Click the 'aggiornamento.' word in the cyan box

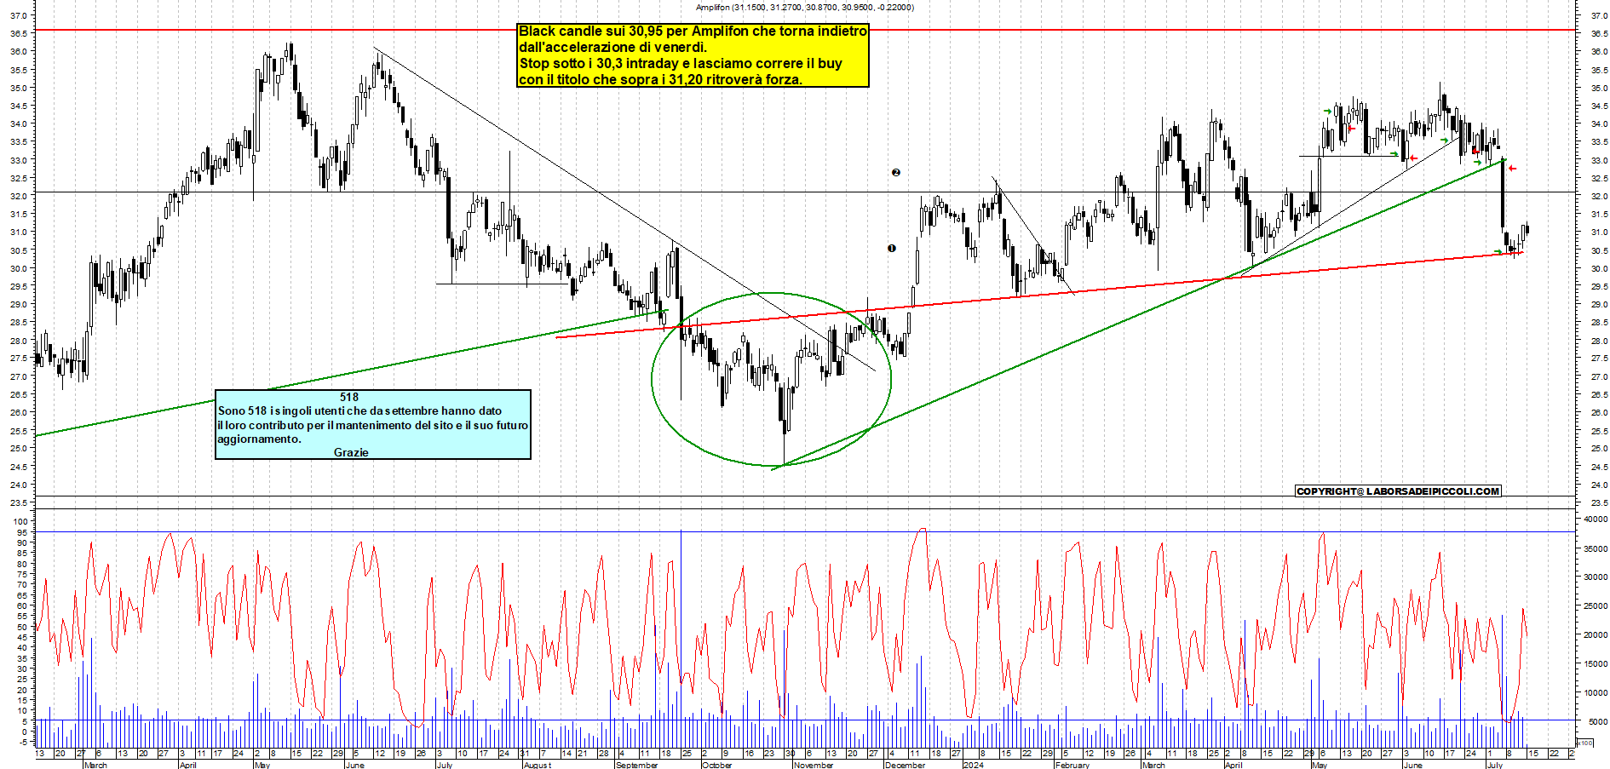coord(259,439)
